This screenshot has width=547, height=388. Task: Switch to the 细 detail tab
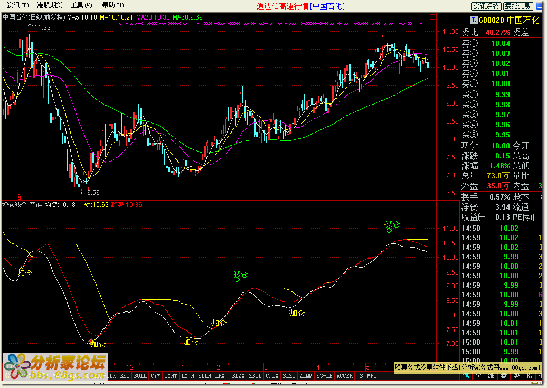(491, 376)
